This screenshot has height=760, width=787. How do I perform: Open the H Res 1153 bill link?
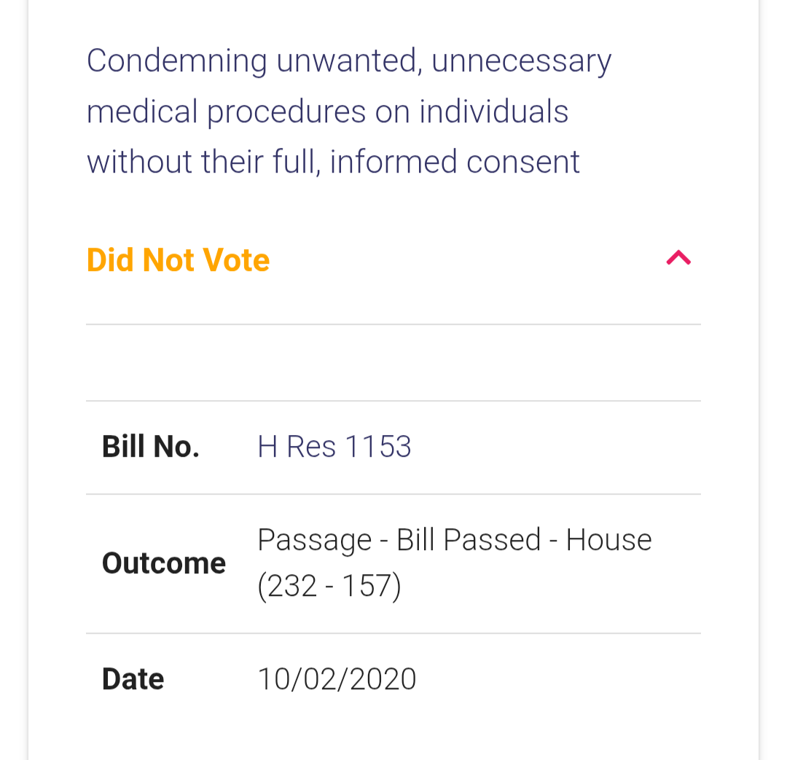[334, 447]
